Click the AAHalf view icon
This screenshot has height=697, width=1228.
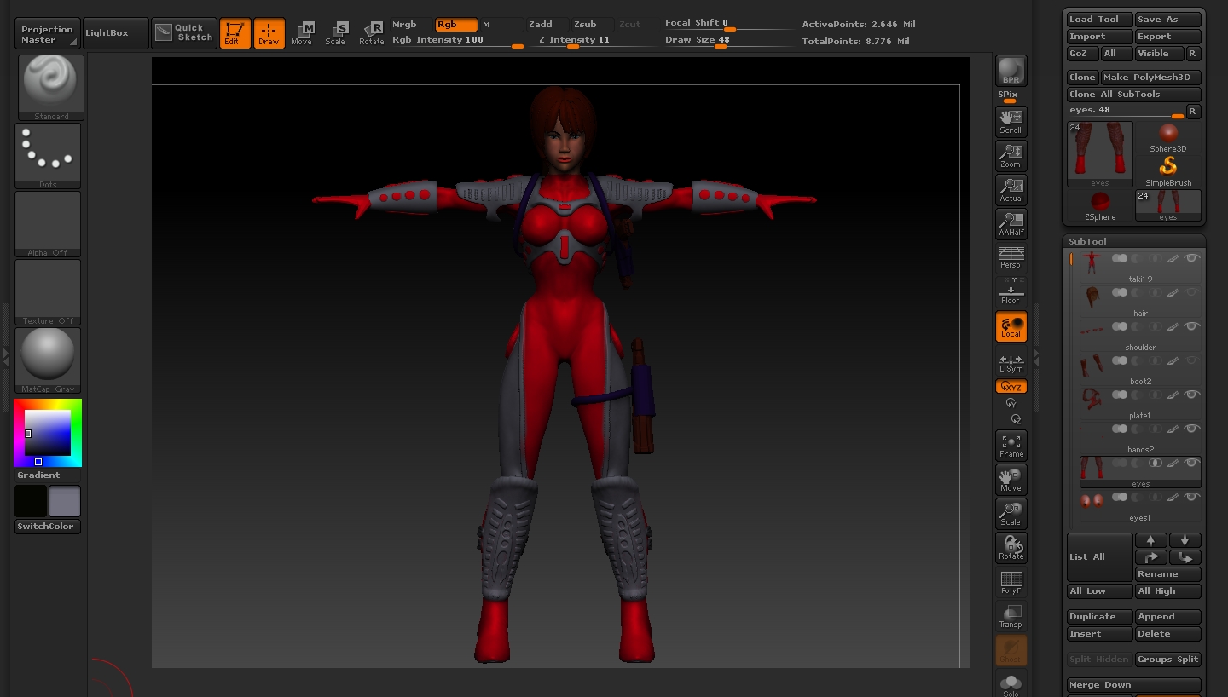(x=1011, y=224)
